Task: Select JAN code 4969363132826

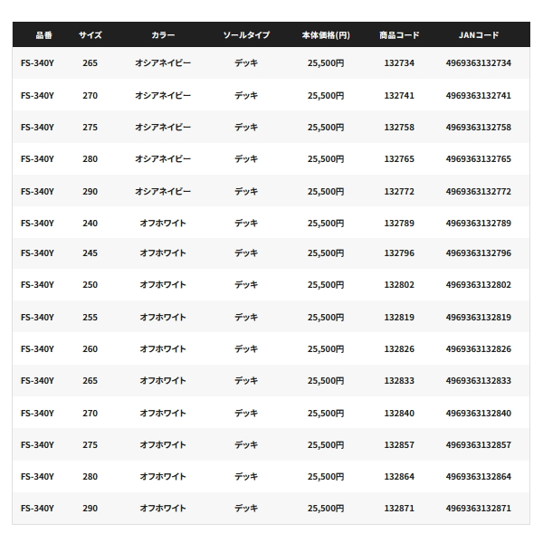Action: (479, 348)
